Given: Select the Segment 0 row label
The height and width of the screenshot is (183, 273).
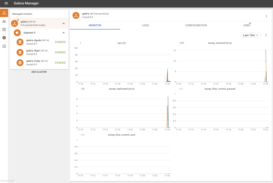Looking at the screenshot, I should tap(29, 33).
